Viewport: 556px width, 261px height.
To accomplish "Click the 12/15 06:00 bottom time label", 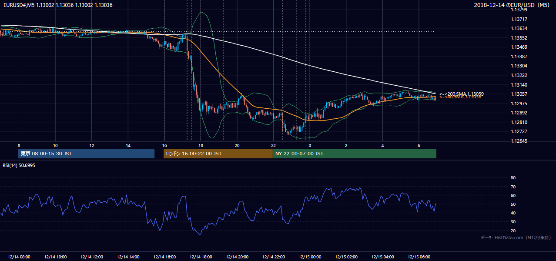I will pyautogui.click(x=419, y=257).
